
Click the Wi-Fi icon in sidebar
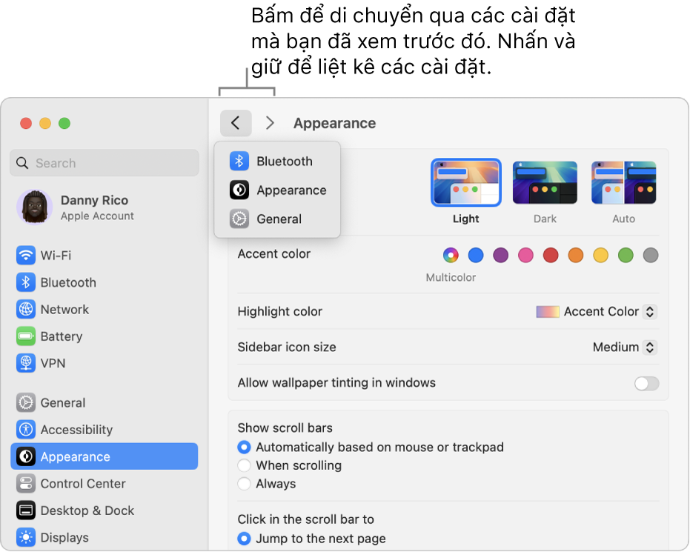pos(26,255)
